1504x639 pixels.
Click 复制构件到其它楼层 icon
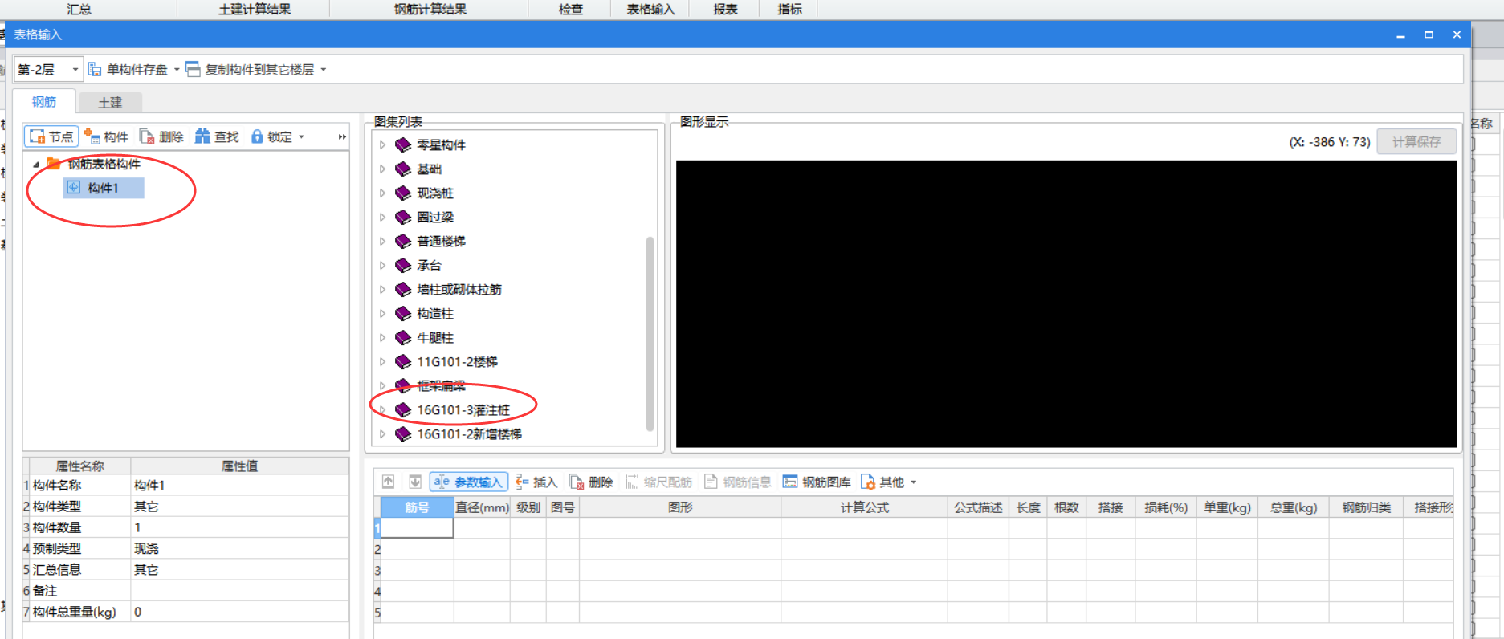click(193, 69)
